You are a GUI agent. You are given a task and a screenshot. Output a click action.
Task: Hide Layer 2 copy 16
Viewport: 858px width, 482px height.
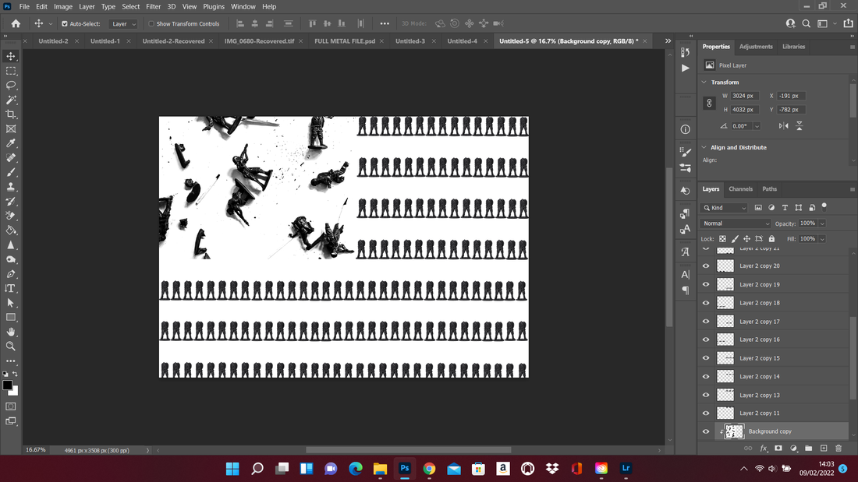click(x=706, y=340)
